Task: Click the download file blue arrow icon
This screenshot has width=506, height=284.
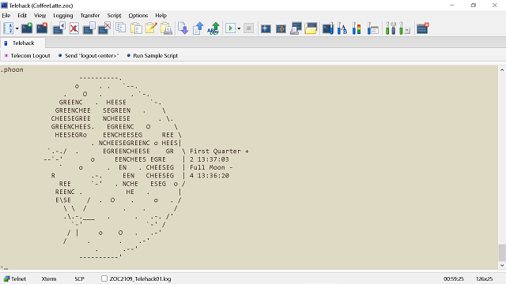Action: [x=183, y=28]
